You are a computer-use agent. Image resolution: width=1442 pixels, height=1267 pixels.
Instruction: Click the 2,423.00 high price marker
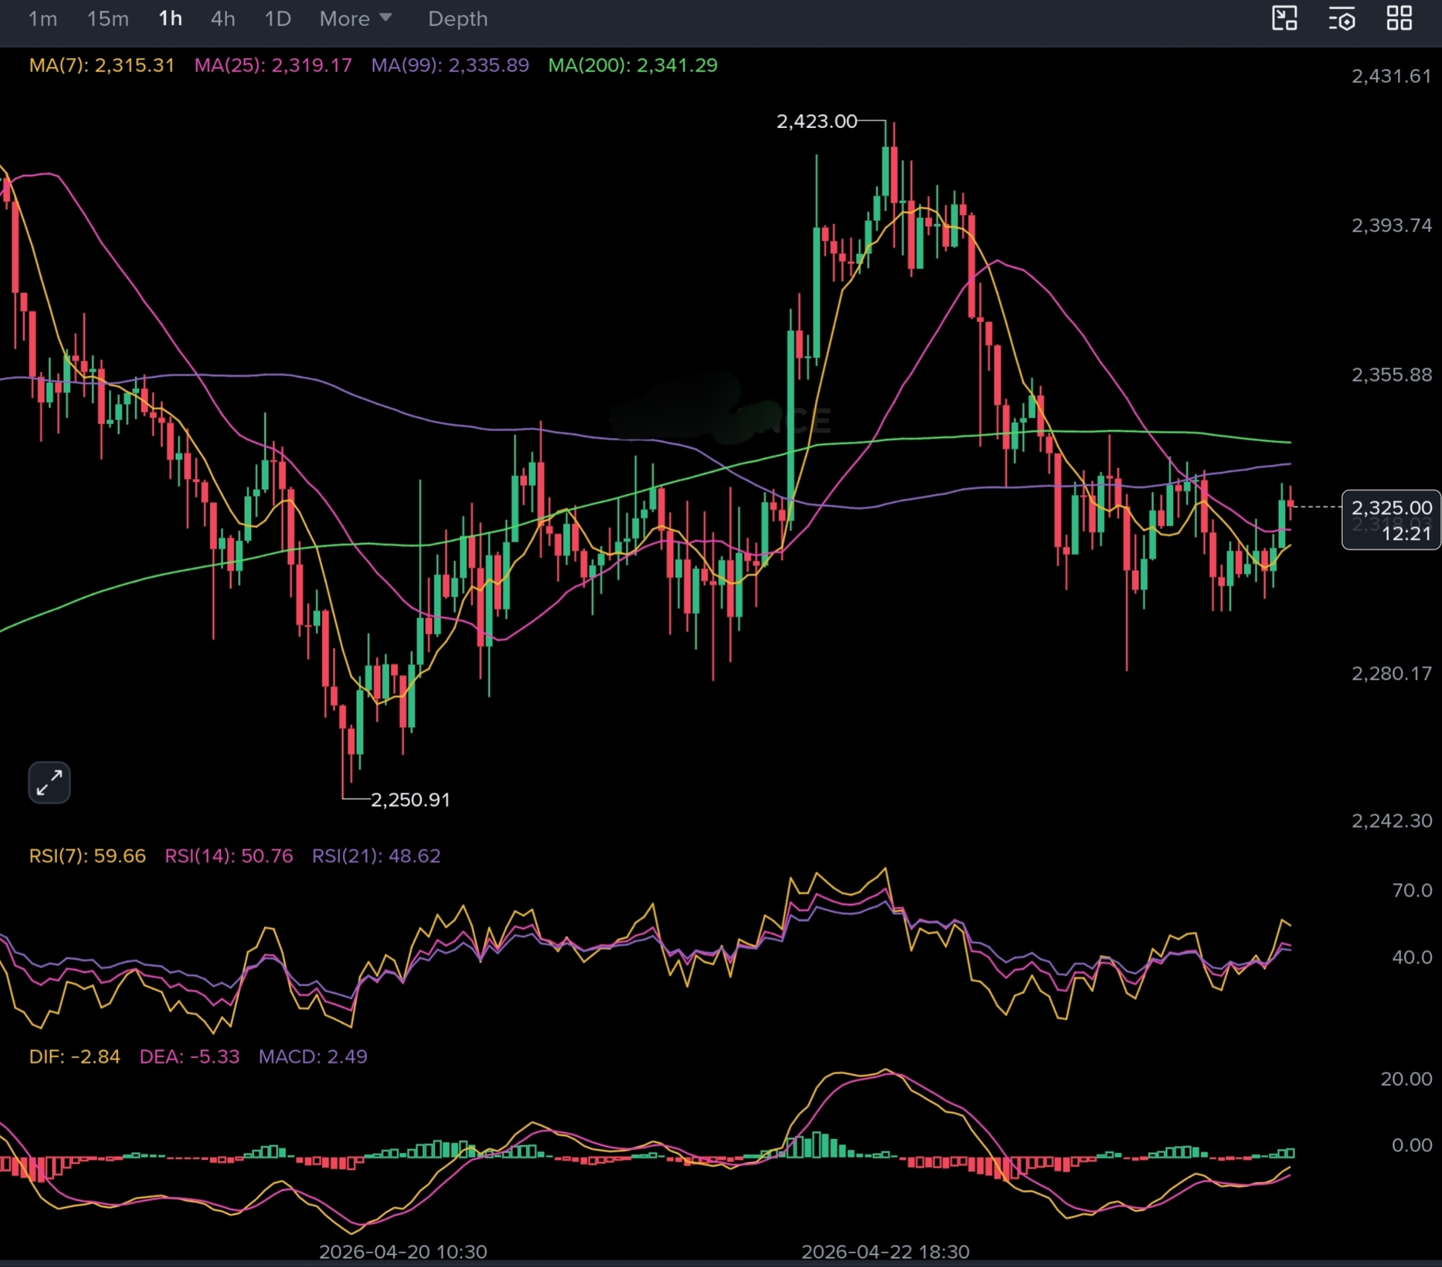pos(816,121)
